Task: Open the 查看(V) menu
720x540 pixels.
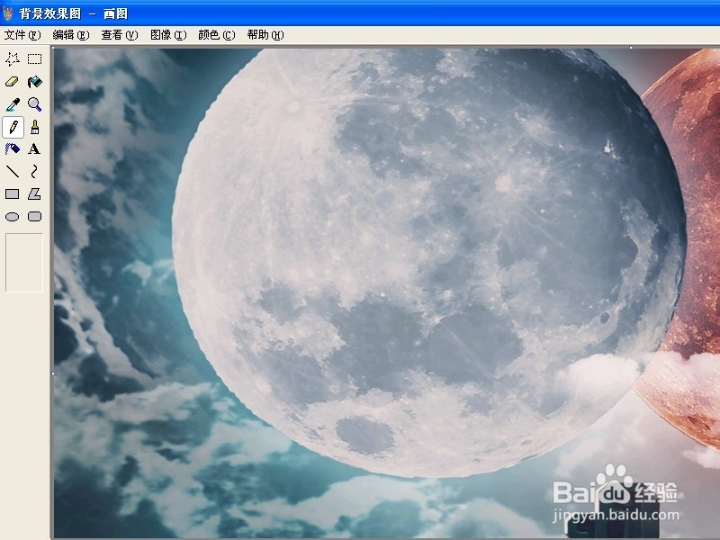Action: point(120,35)
